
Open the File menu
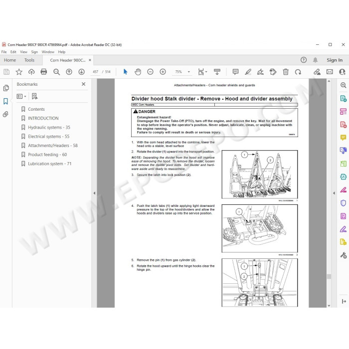click(4, 52)
